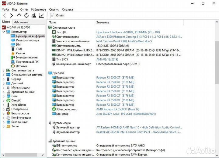
Task: Go up one level with the up arrow icon
Action: click(19, 15)
